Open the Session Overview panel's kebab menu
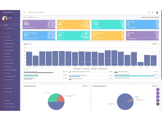The height and width of the screenshot is (121, 162). (x=158, y=44)
